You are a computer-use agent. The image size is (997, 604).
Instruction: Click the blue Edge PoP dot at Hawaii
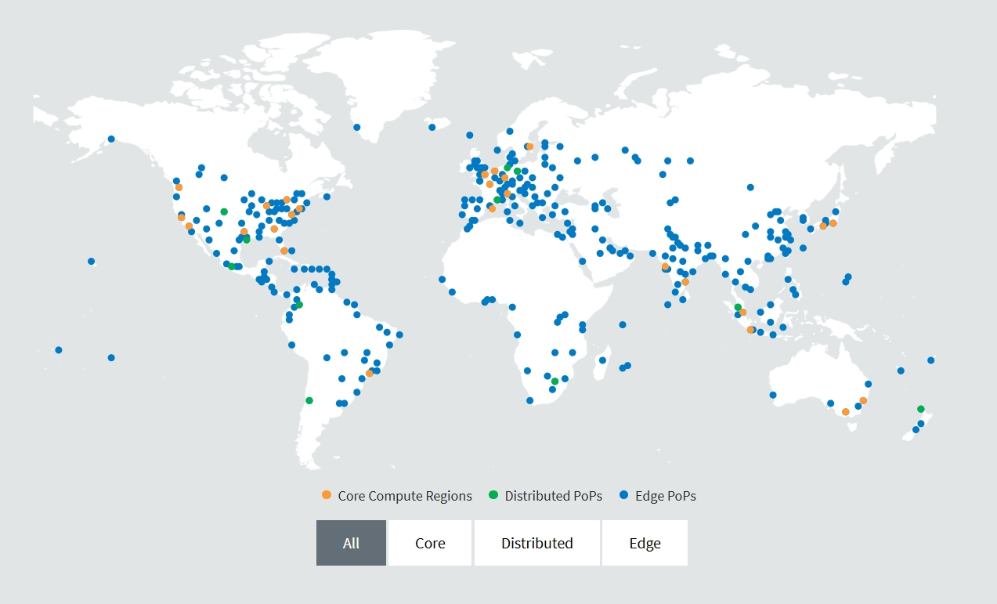92,261
